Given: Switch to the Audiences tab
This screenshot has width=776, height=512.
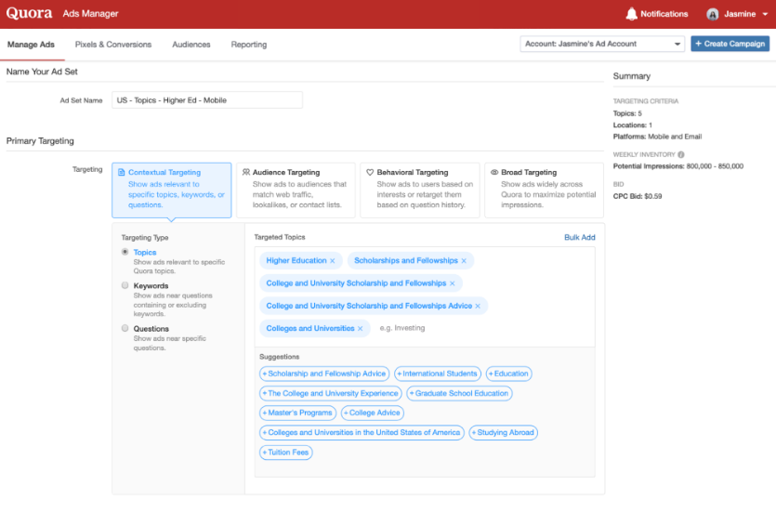Looking at the screenshot, I should [x=191, y=45].
